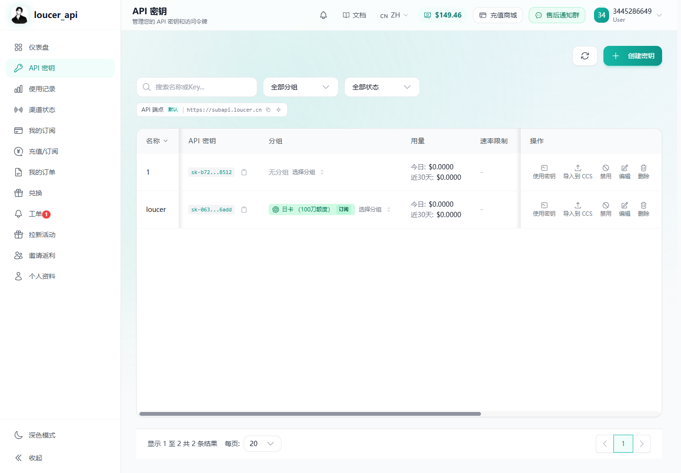Edit the key named 1
This screenshot has height=473, width=681.
coord(625,172)
